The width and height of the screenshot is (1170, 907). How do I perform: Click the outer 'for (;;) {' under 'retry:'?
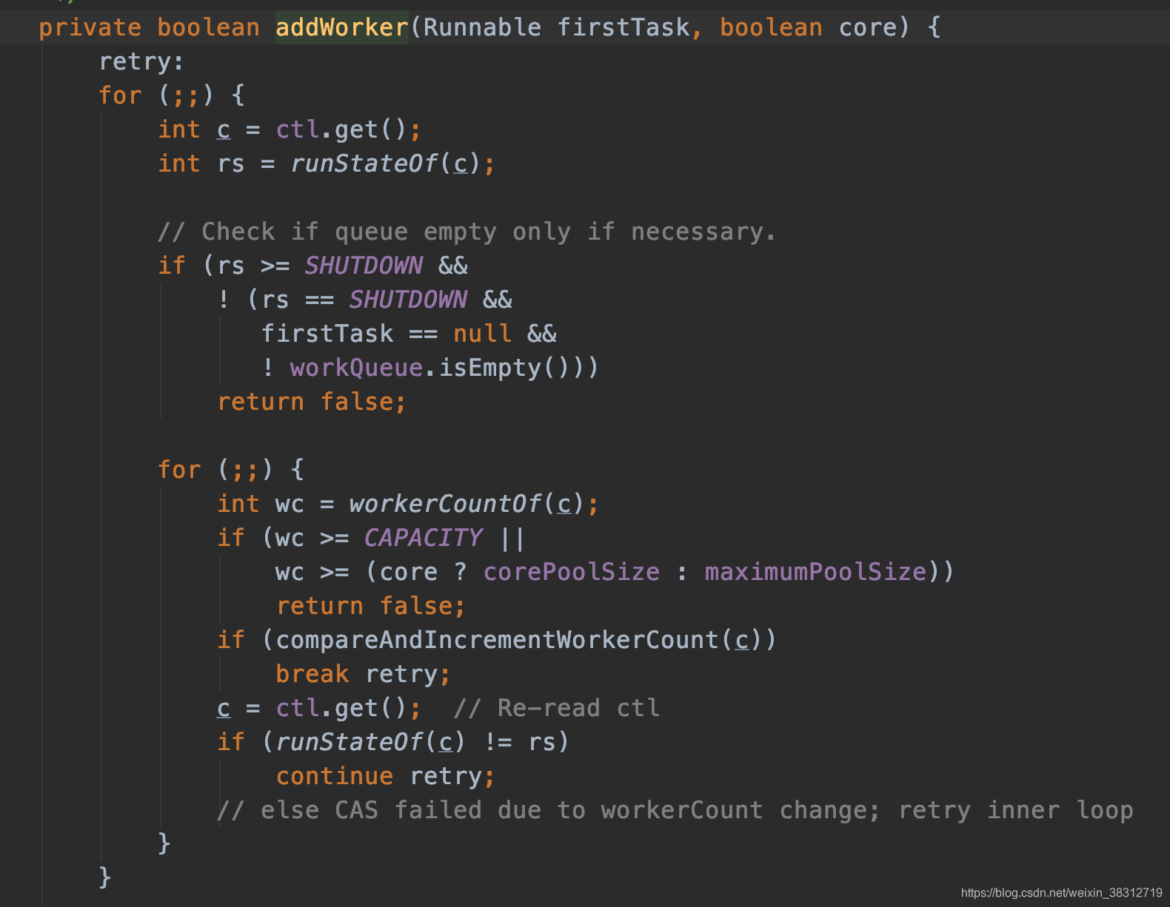[171, 95]
